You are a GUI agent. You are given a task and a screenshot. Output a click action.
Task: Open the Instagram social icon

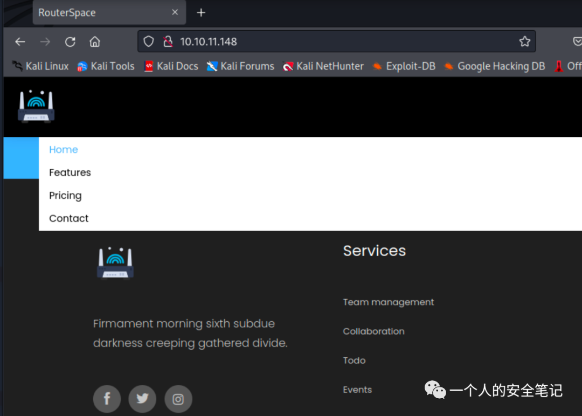coord(178,399)
